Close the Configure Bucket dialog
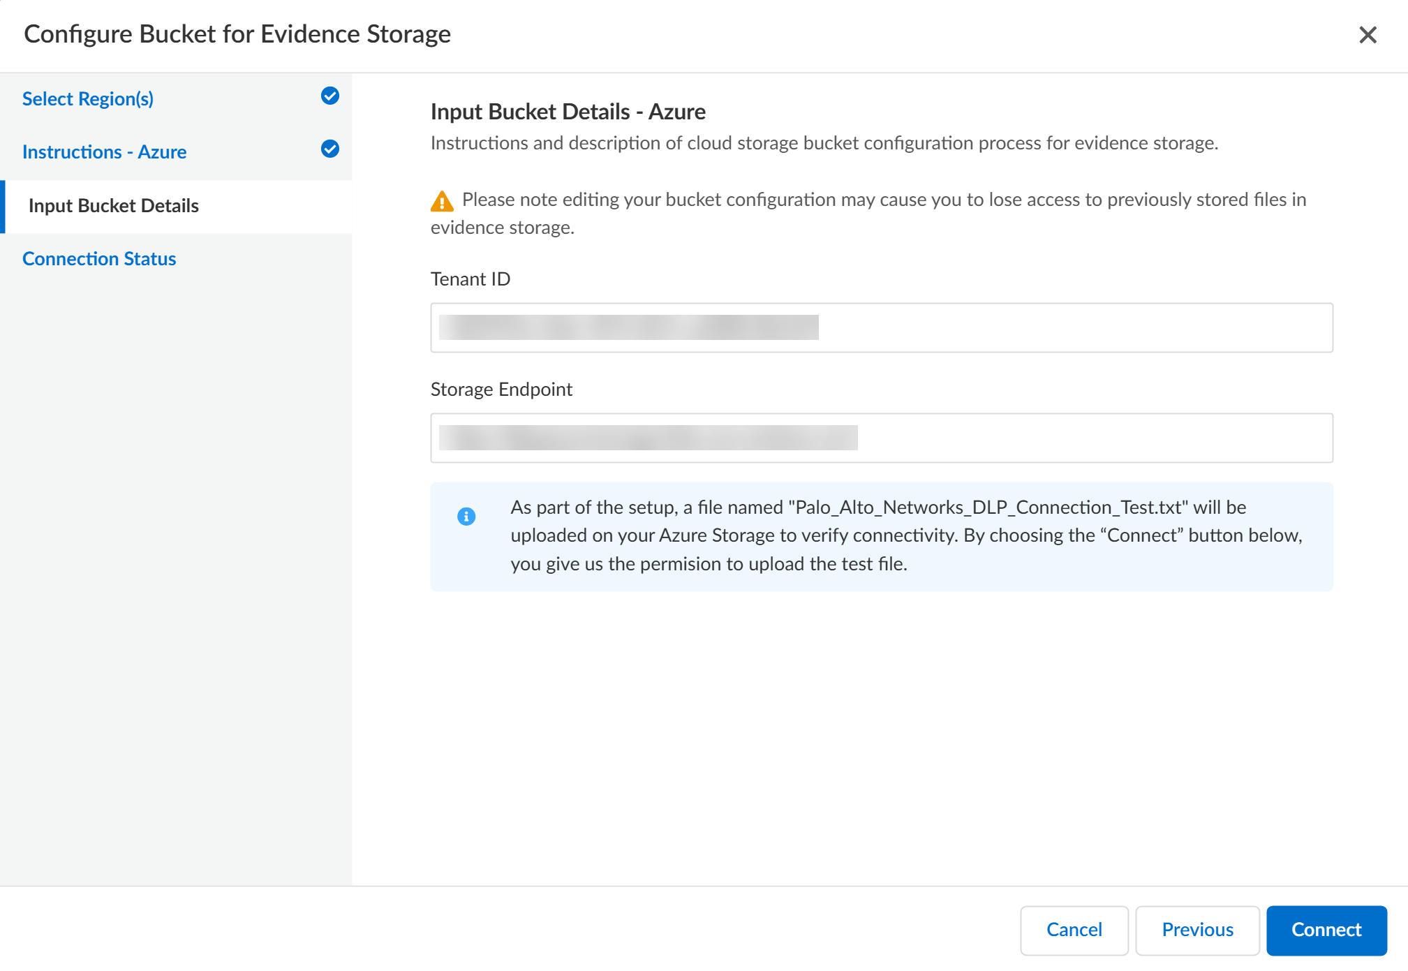This screenshot has height=971, width=1408. (1368, 35)
